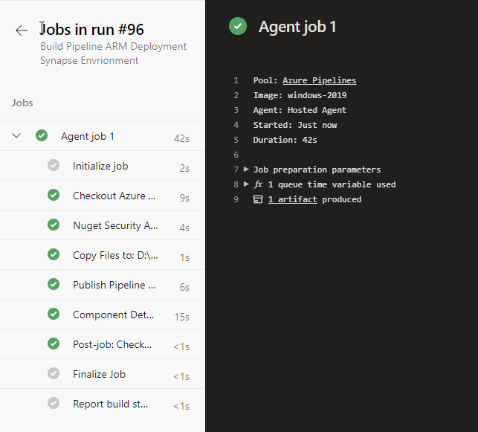Click the artifact box icon in the log
This screenshot has height=432, width=478.
coord(258,199)
